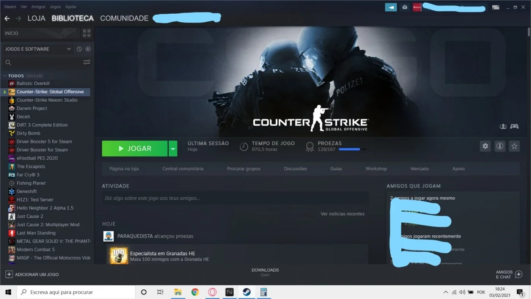
Task: Open the Amigos menu
Action: (38, 7)
